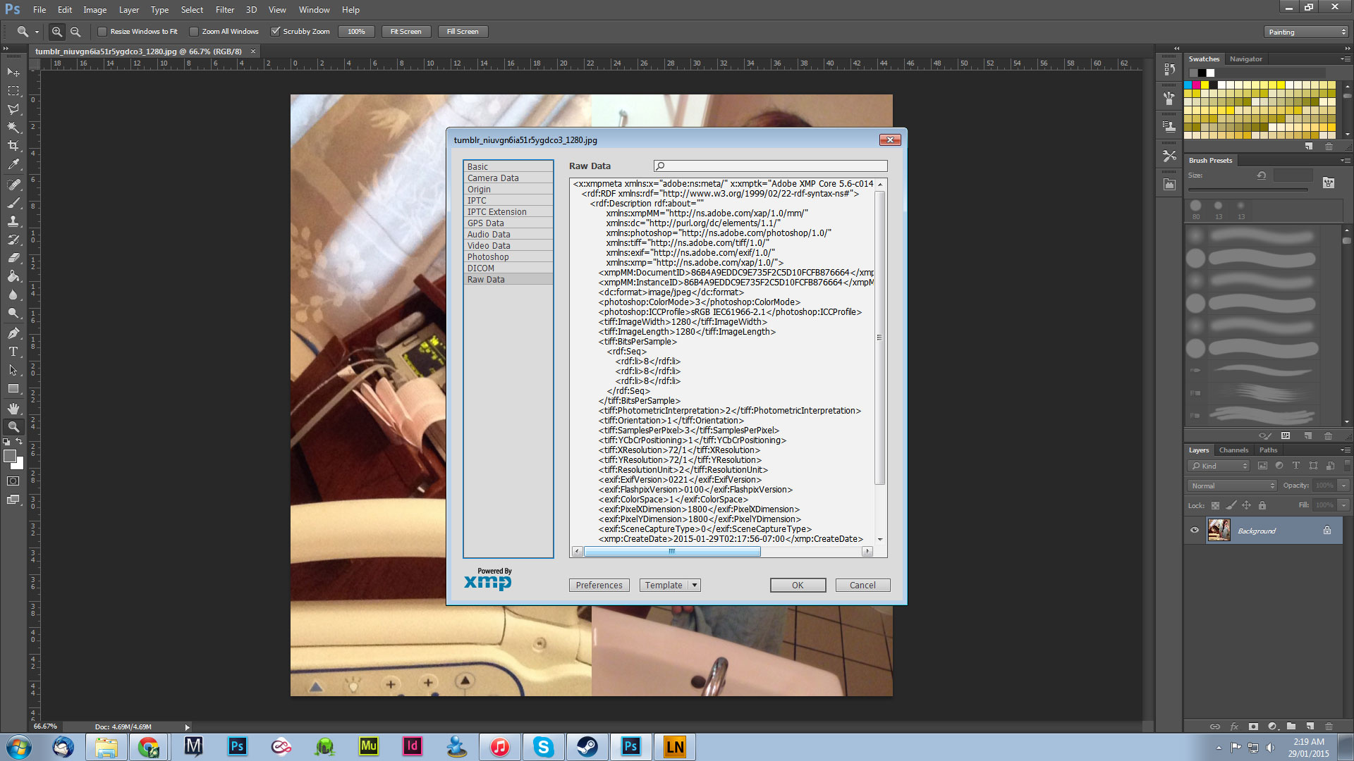1354x761 pixels.
Task: Open the Zoom tool preset picker arrow
Action: tap(37, 32)
